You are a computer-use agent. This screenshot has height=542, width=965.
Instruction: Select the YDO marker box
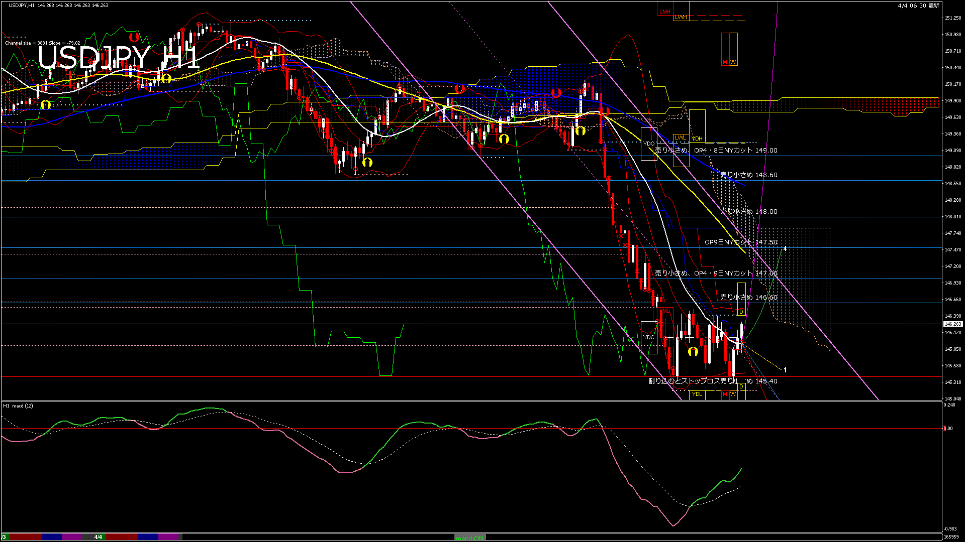tap(649, 144)
